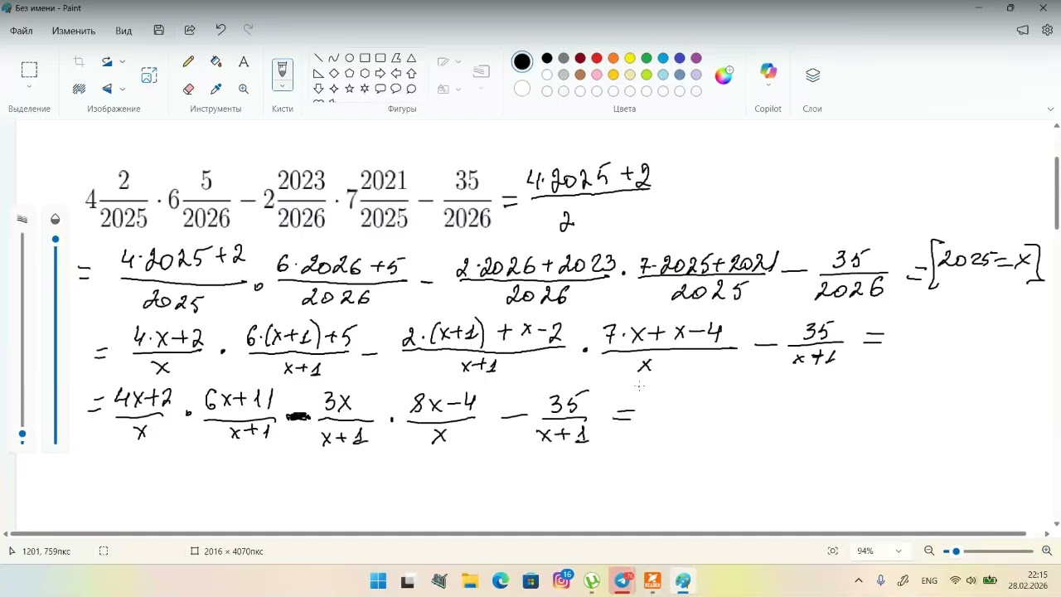Click the Share icon
Image resolution: width=1061 pixels, height=597 pixels.
(x=190, y=30)
